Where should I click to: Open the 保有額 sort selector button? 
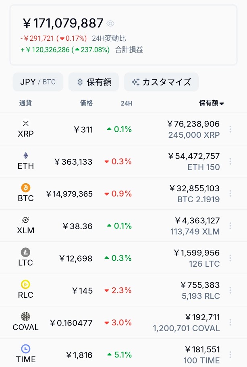click(93, 82)
